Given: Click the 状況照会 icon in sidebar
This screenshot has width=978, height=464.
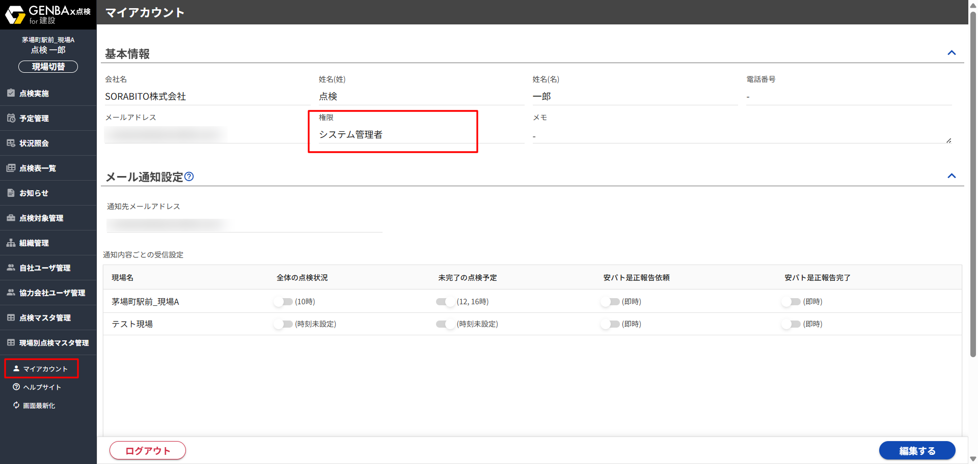Looking at the screenshot, I should [11, 143].
